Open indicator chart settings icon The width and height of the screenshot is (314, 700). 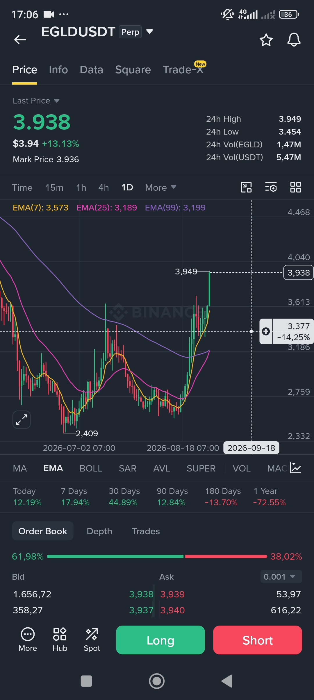[x=296, y=468]
